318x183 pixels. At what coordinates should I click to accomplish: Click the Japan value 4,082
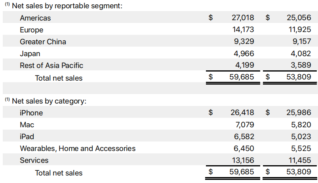click(301, 53)
